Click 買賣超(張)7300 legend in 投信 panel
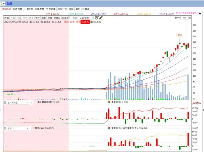This screenshot has width=204, height=152. [118, 128]
